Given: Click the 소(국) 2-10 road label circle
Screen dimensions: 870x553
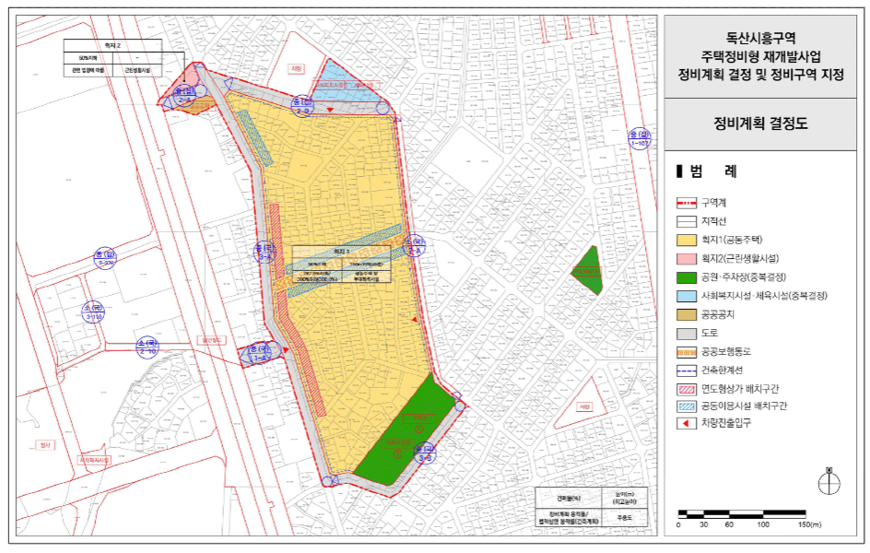Looking at the screenshot, I should click(x=147, y=347).
